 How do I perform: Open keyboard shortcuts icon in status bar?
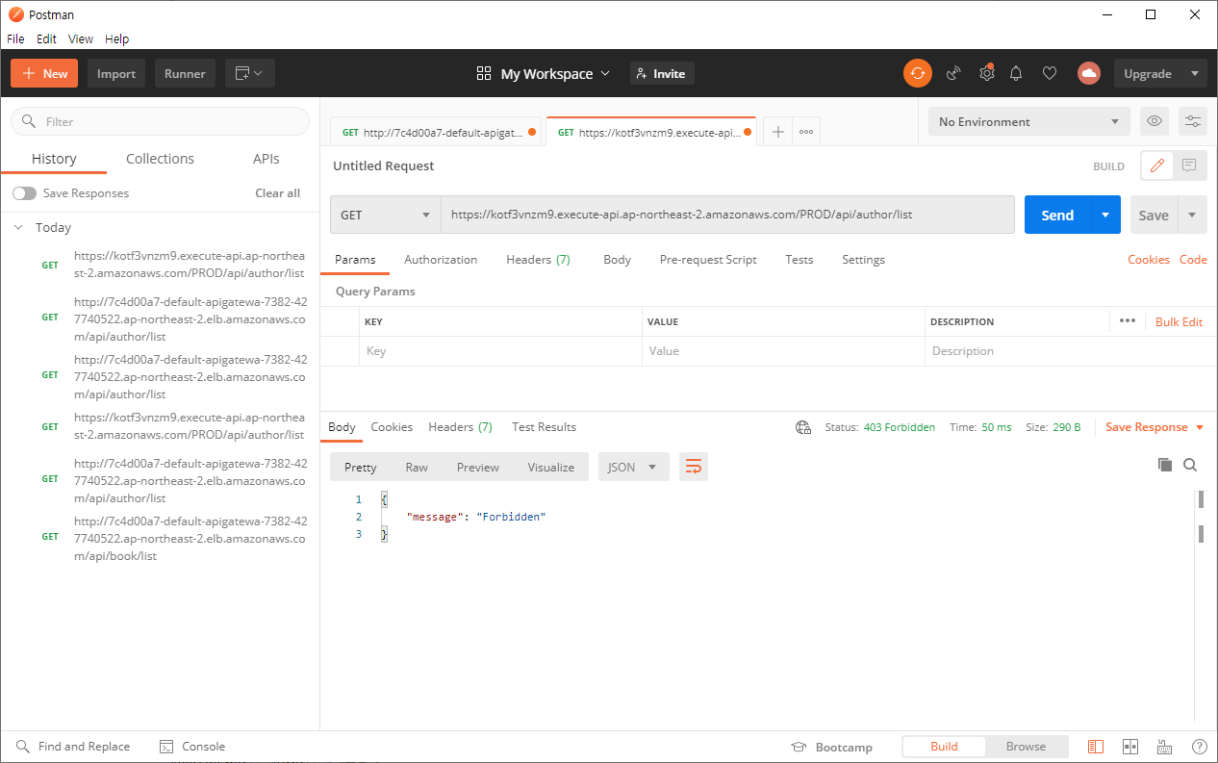pyautogui.click(x=1165, y=747)
